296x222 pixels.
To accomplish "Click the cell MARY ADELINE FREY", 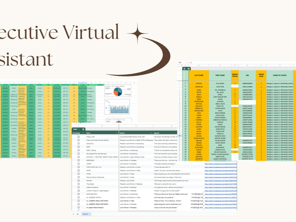I will pos(220,97).
